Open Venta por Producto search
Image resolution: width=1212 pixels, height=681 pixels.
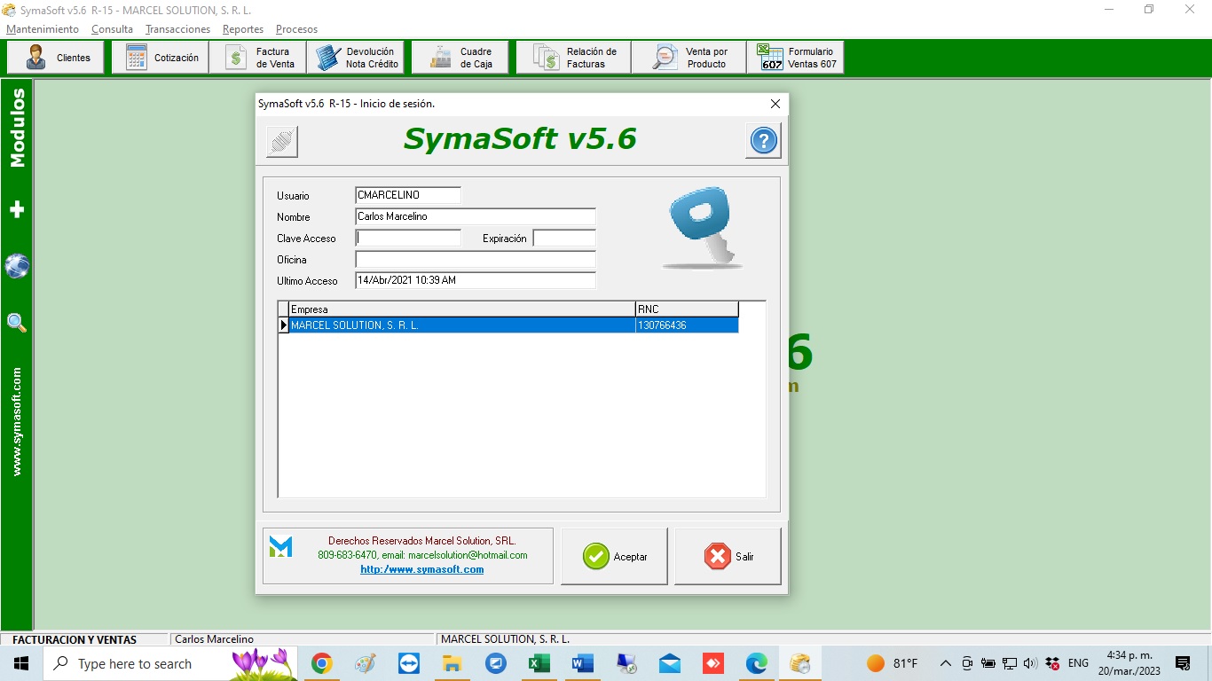(689, 58)
